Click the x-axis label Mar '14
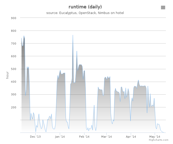This screenshot has width=173, height=144. 106,137
